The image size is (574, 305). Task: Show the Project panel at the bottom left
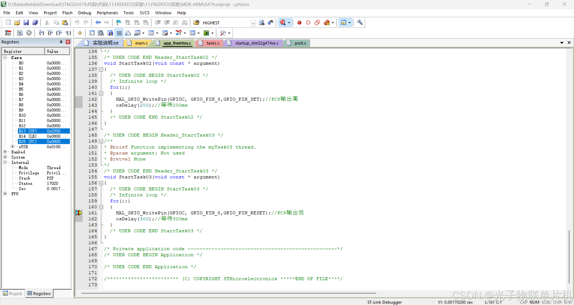click(x=12, y=293)
